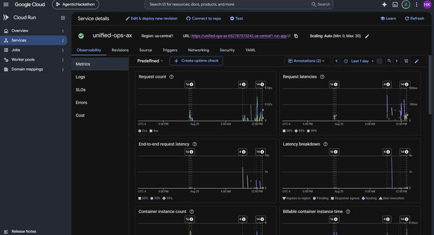The height and width of the screenshot is (235, 434).
Task: Click the Refresh button
Action: (x=415, y=18)
